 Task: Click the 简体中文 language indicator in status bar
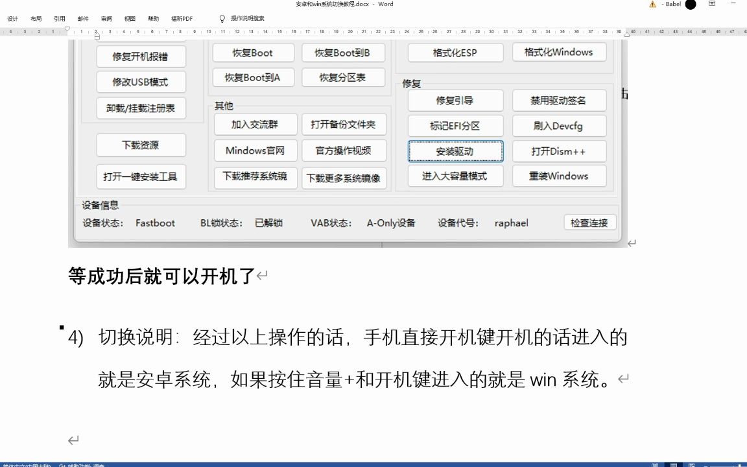(26, 465)
